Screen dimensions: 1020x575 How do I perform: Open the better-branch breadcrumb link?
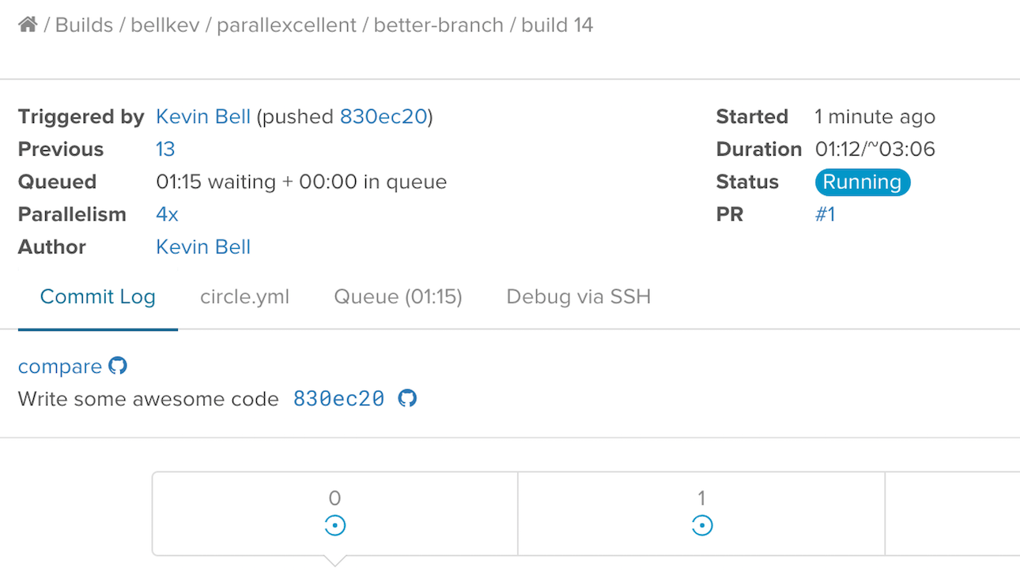(438, 25)
